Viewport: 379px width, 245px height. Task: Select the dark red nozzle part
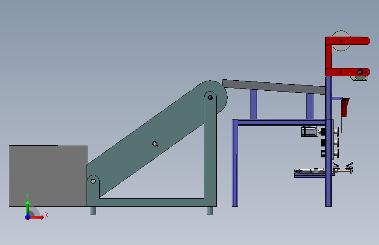click(345, 108)
